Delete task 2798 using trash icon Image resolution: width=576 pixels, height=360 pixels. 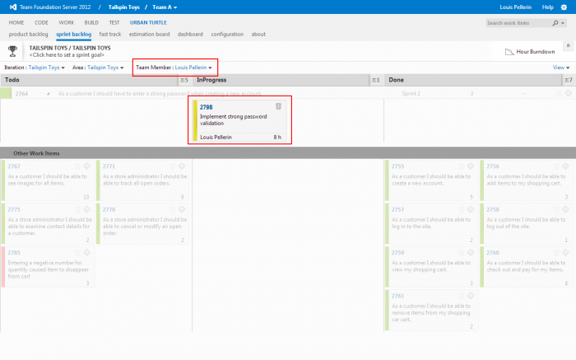[278, 106]
